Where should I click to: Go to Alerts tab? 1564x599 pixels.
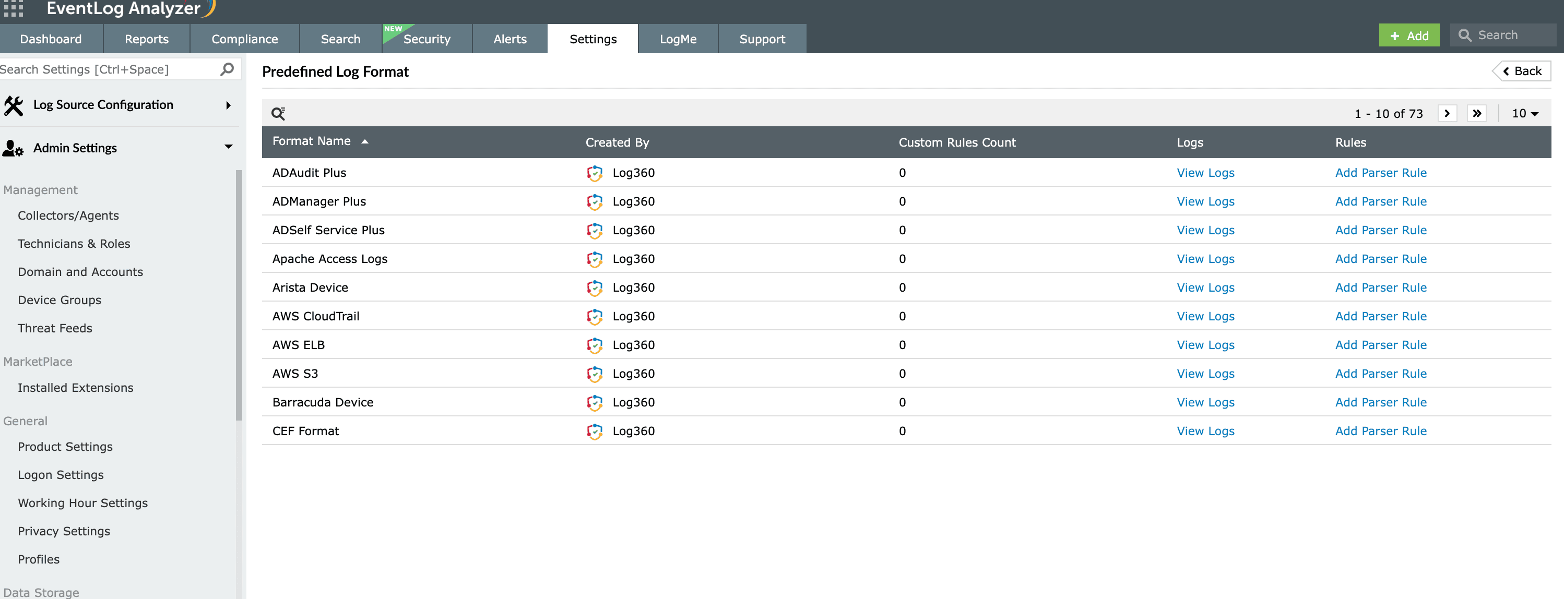click(510, 39)
